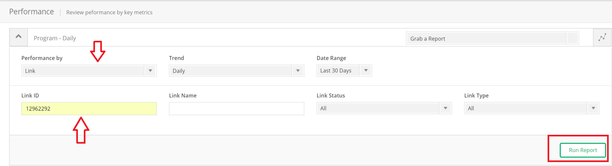Click the Run Report button
The image size is (612, 166).
pyautogui.click(x=583, y=150)
